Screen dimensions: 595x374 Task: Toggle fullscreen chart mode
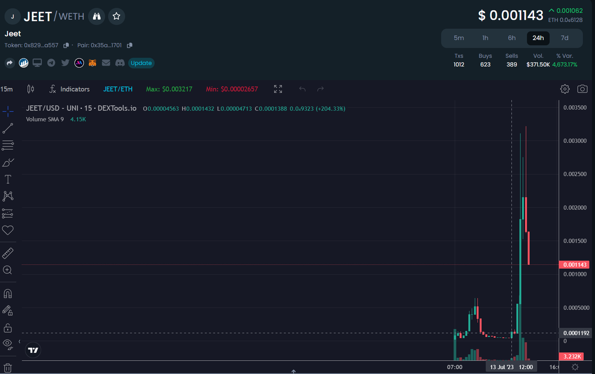278,89
